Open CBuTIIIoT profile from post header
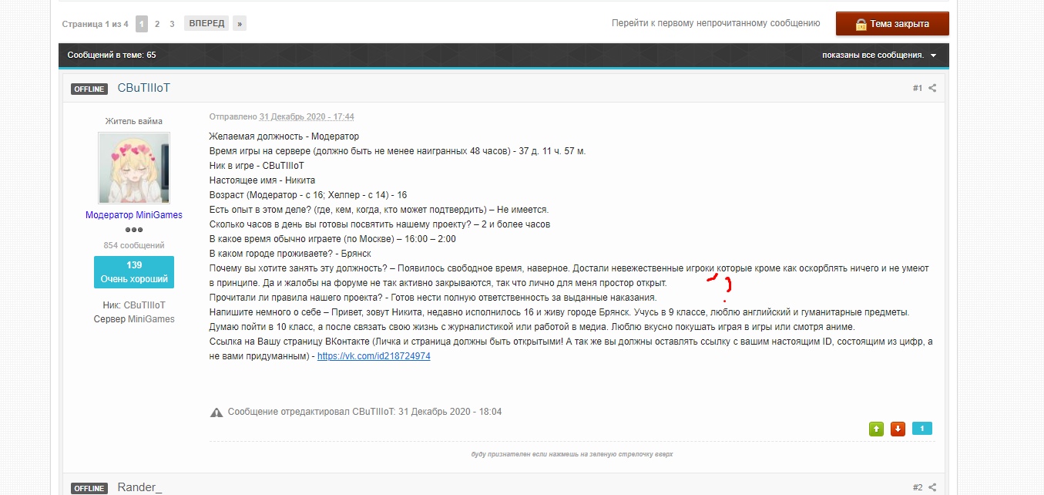Image resolution: width=1044 pixels, height=495 pixels. (144, 88)
